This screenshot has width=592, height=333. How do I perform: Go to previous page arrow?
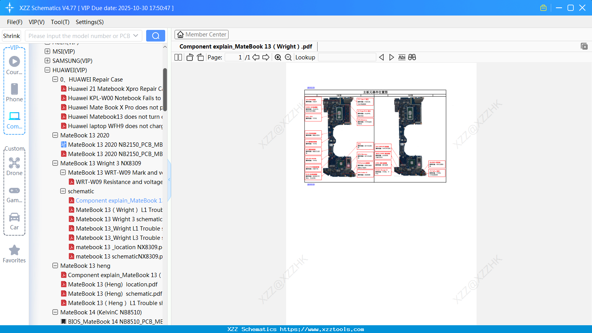[256, 57]
